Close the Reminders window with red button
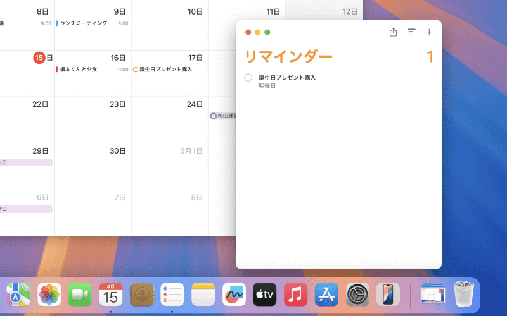The height and width of the screenshot is (316, 507). [248, 32]
